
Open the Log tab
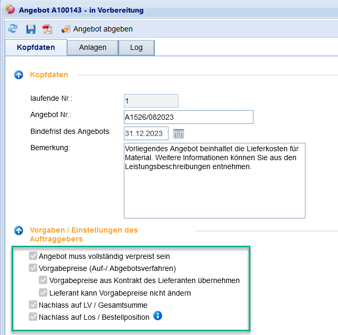point(136,47)
